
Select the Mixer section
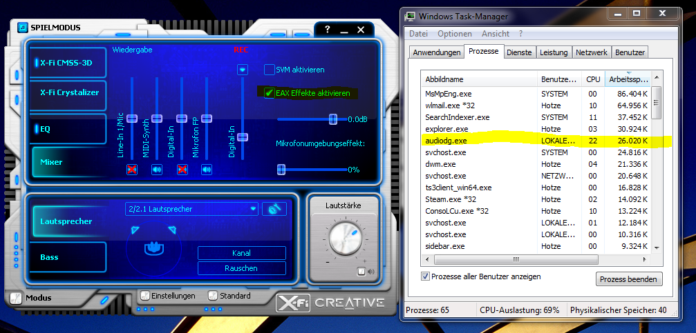click(68, 162)
